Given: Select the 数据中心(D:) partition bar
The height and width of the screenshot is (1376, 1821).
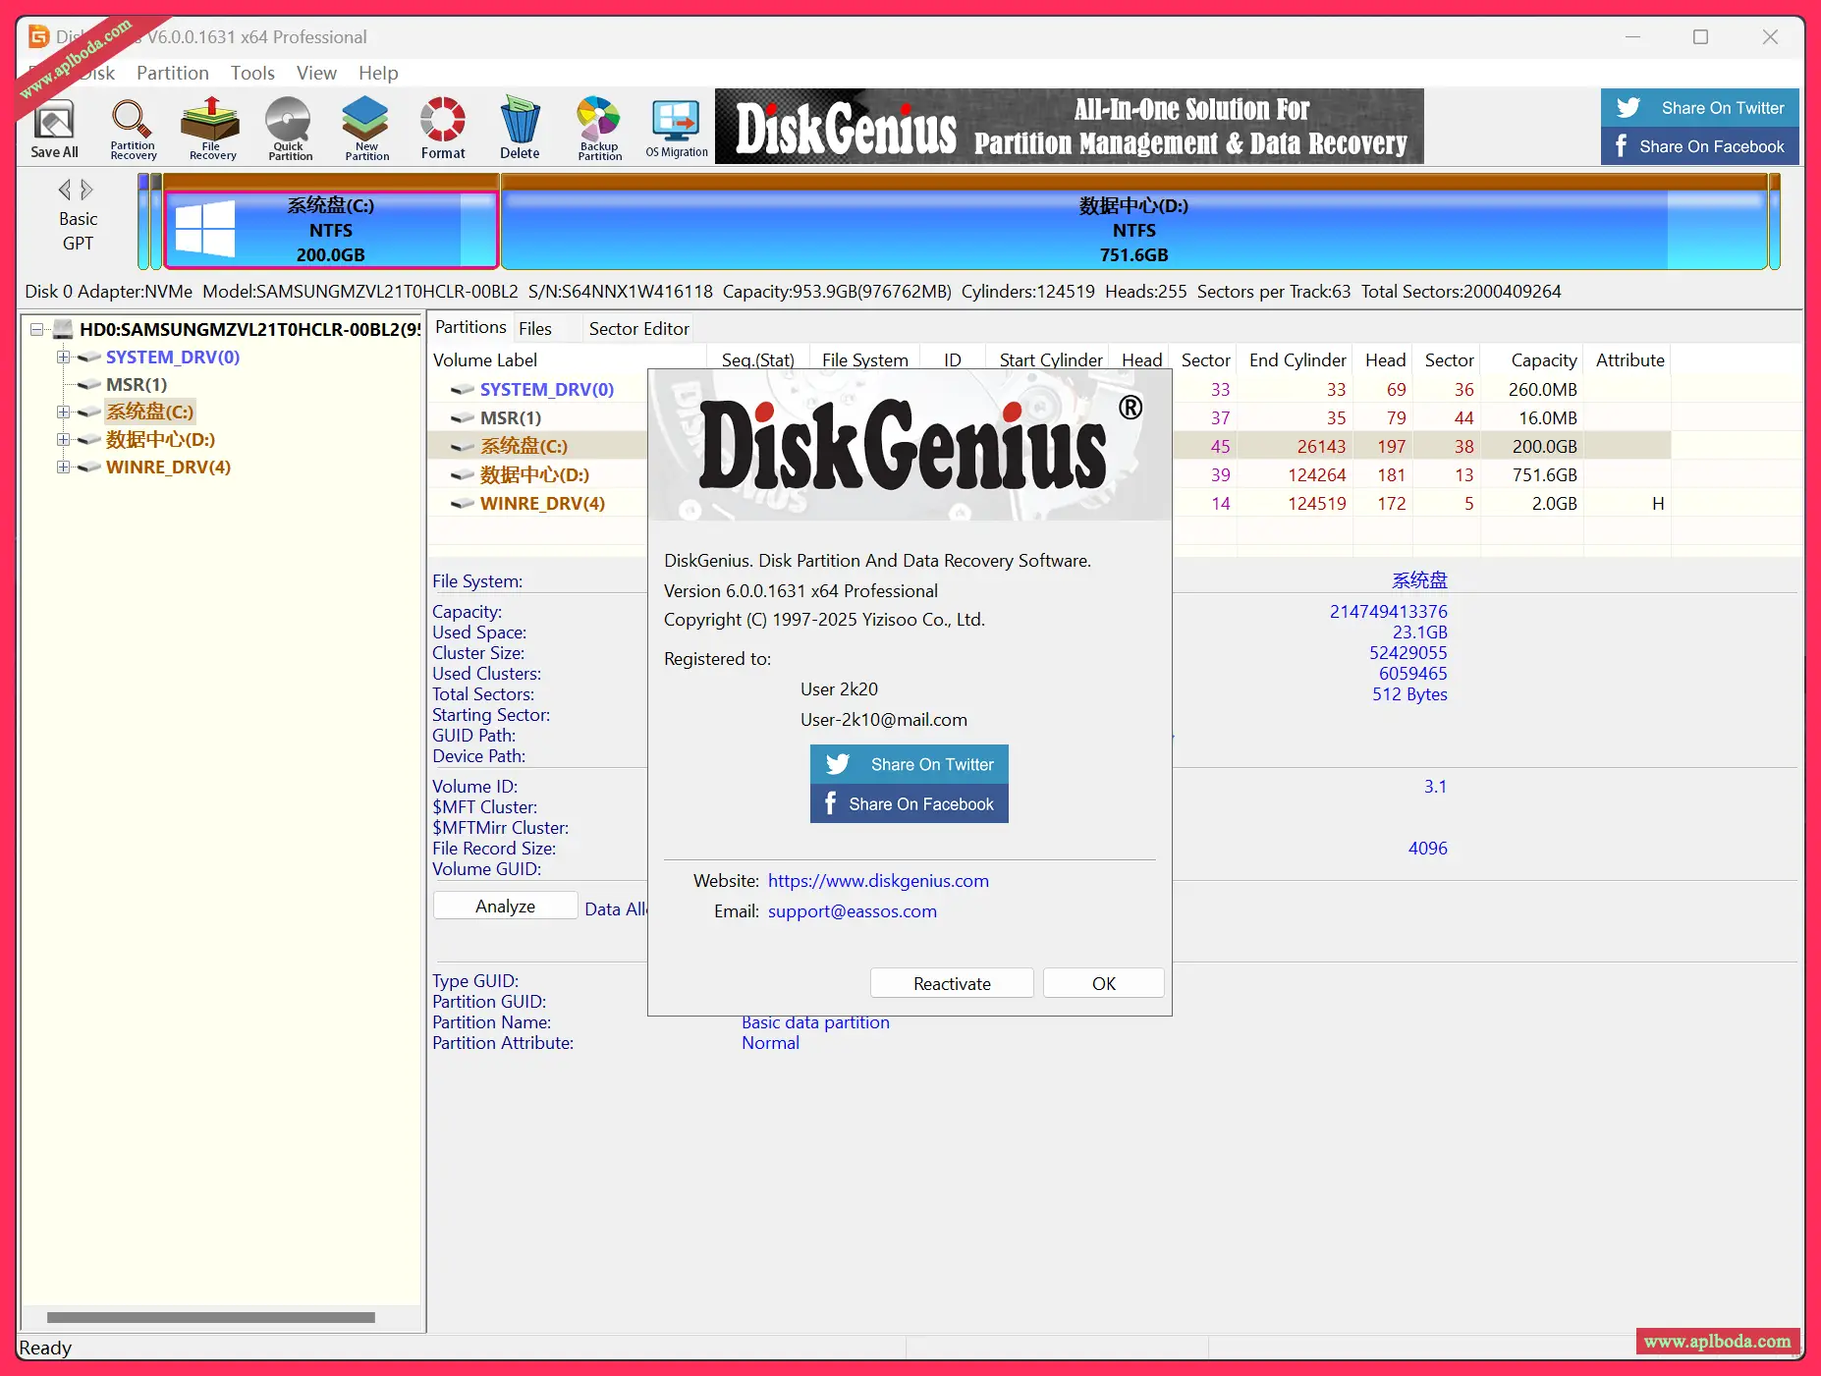Looking at the screenshot, I should click(1133, 230).
